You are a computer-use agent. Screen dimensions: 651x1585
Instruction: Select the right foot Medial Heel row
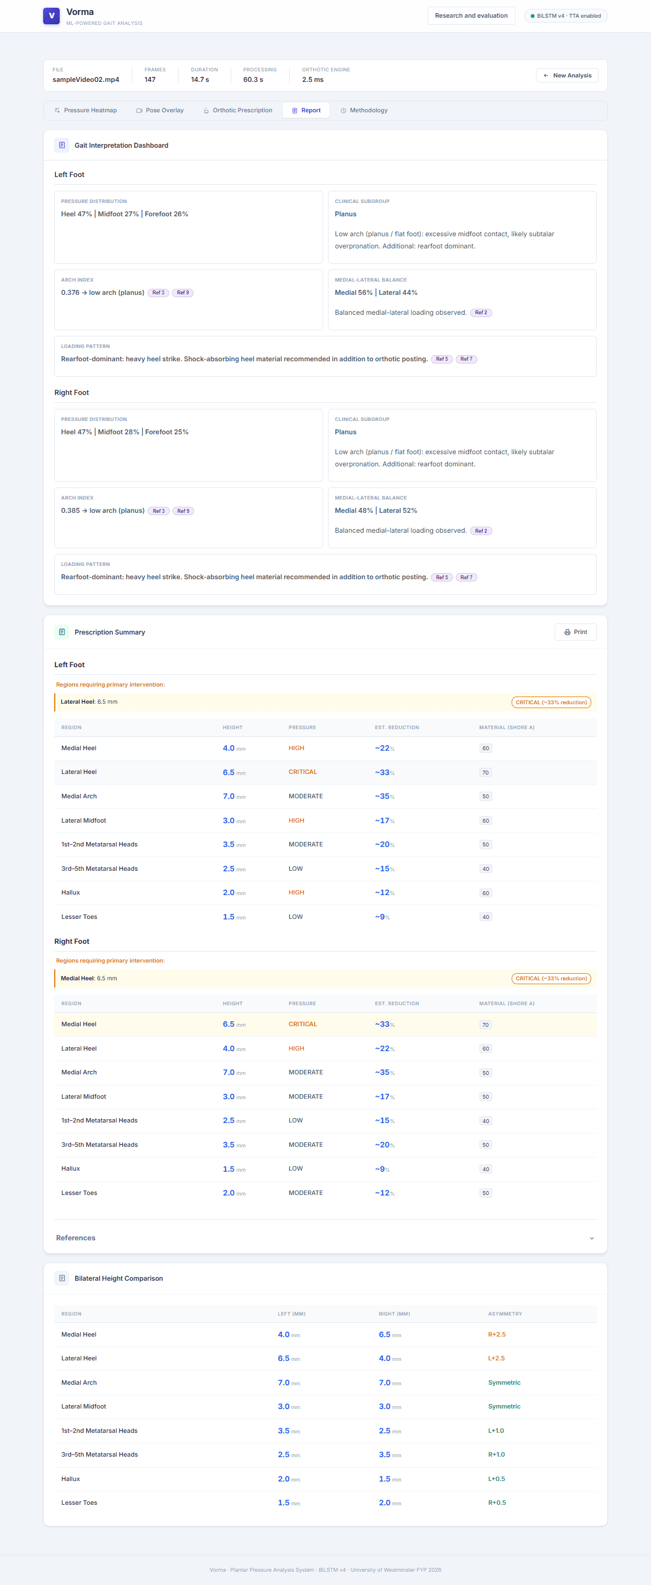(x=325, y=1025)
